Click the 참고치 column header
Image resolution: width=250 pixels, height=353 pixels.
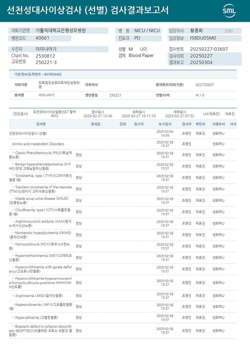pos(139,124)
